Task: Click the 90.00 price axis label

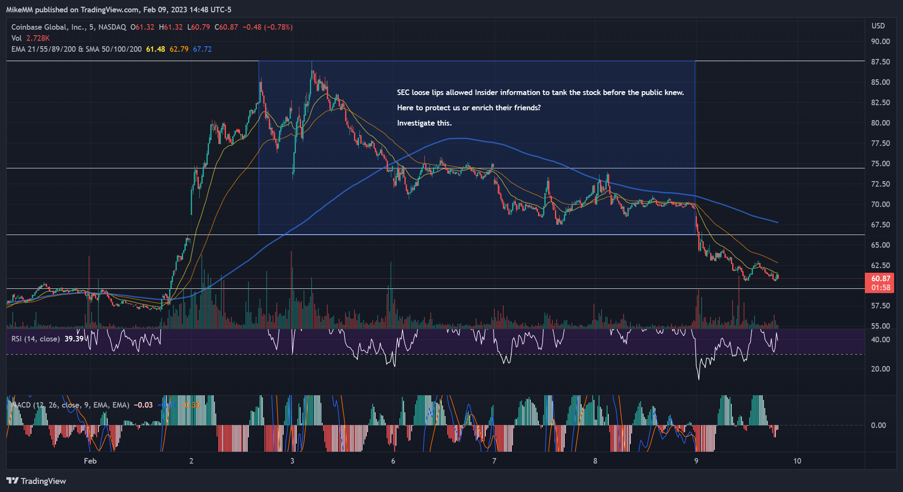Action: click(x=881, y=42)
